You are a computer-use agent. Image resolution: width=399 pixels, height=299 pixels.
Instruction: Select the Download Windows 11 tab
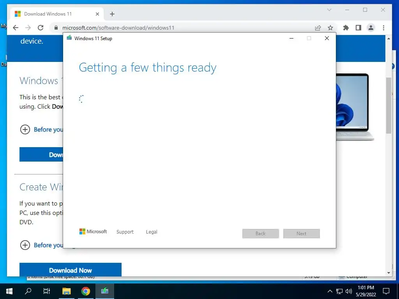(57, 14)
